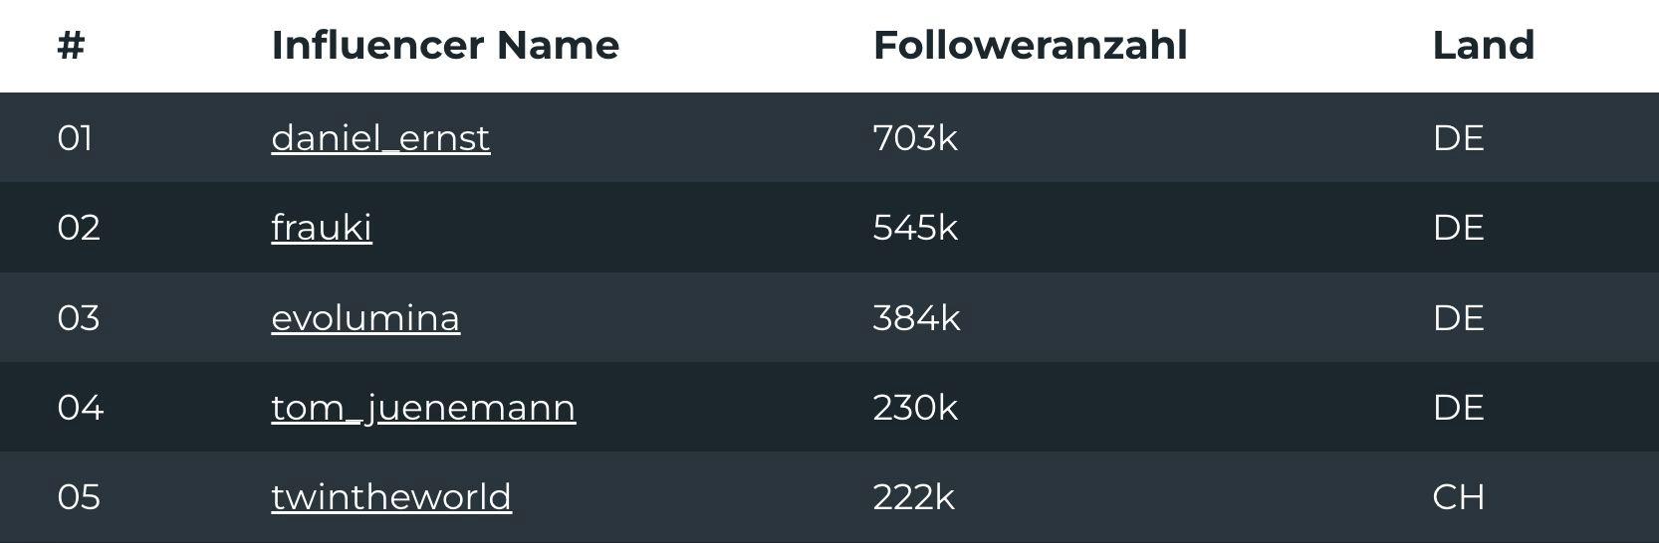Click the CH country cell
Viewport: 1659px width, 543px height.
pos(1458,497)
